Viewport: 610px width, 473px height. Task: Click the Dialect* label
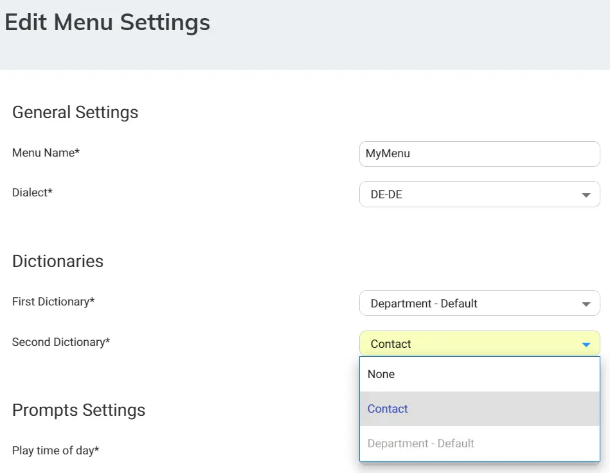(x=32, y=193)
